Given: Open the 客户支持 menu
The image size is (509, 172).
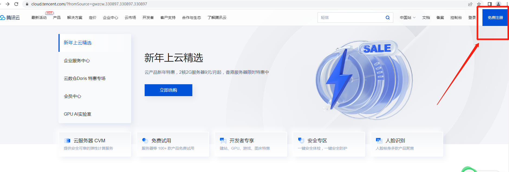Looking at the screenshot, I should (168, 18).
